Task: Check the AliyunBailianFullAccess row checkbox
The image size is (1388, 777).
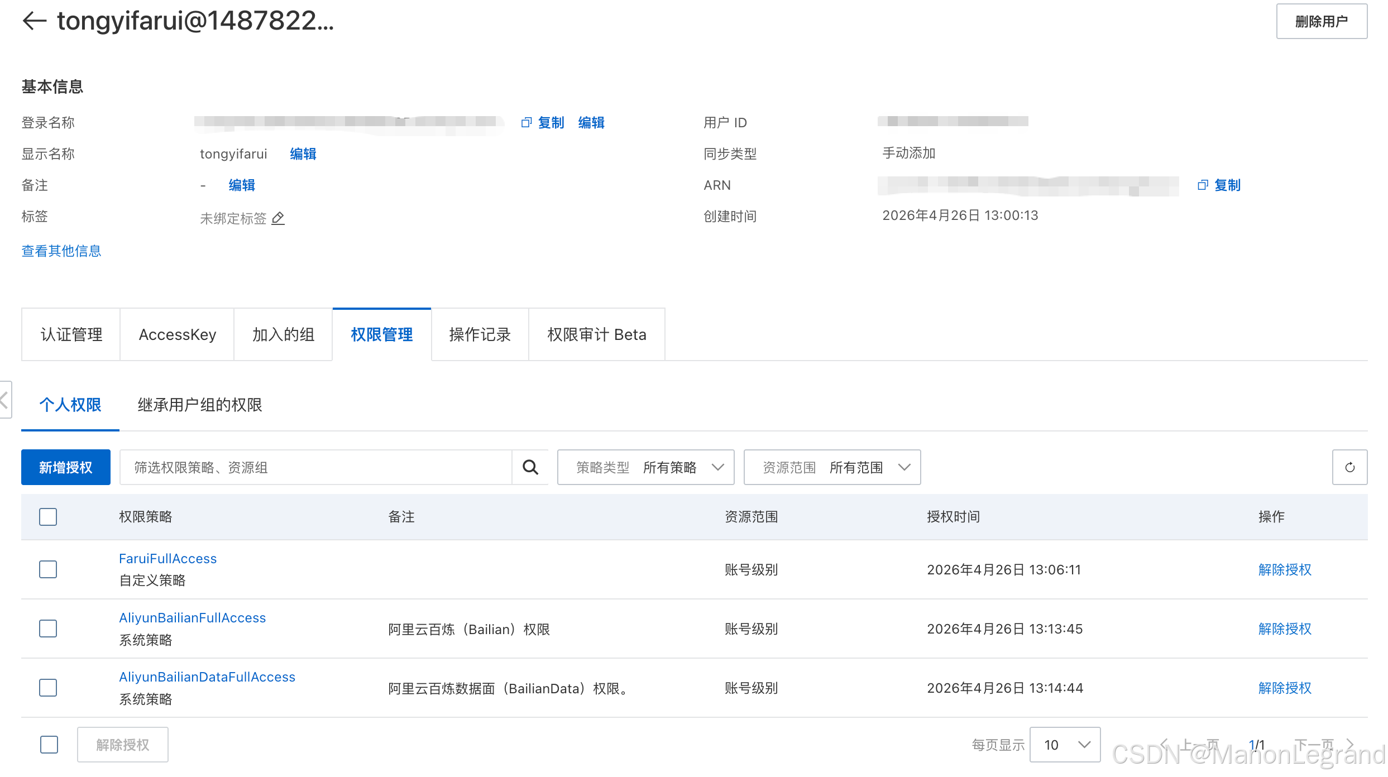Action: (x=48, y=629)
